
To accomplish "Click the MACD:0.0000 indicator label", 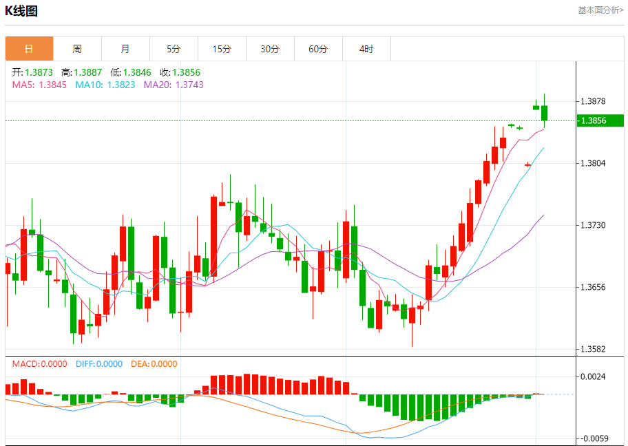I will tap(40, 364).
